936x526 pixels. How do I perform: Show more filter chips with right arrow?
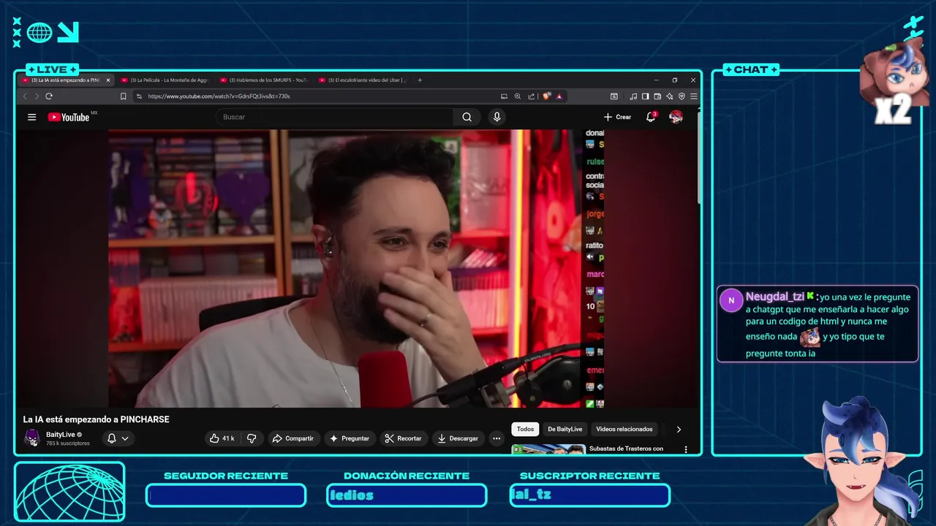(679, 429)
